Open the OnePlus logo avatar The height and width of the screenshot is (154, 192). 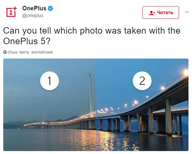click(x=11, y=12)
